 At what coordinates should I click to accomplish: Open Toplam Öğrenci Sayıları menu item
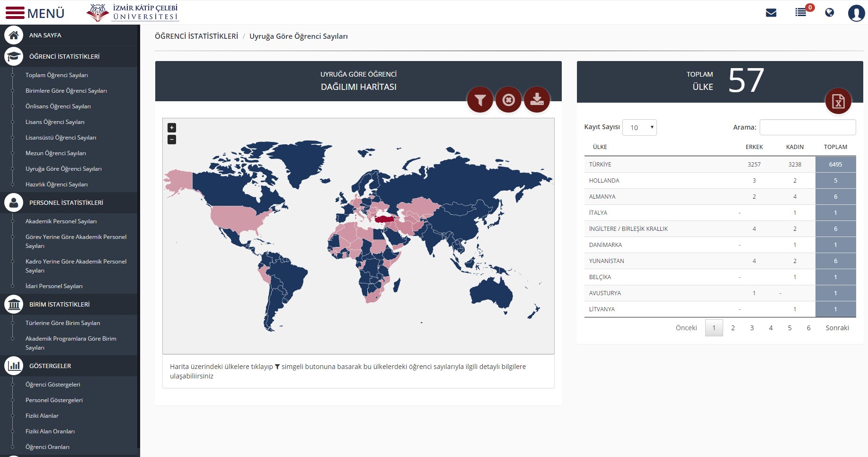pyautogui.click(x=57, y=75)
